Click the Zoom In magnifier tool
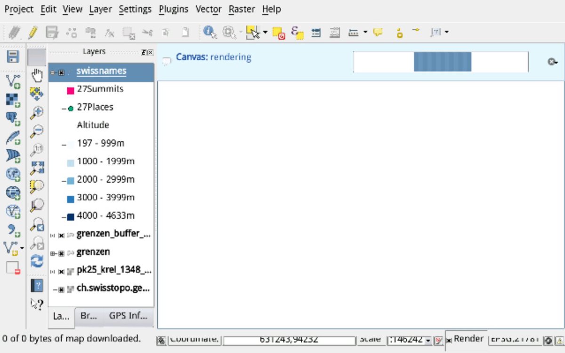This screenshot has width=565, height=353. pyautogui.click(x=37, y=112)
